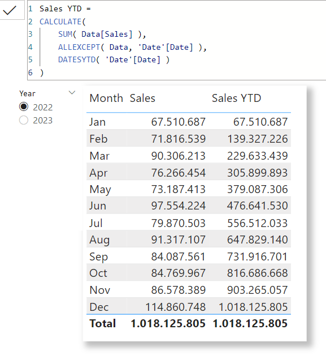
Task: Click the ALLEXCEPT function in the formula
Action: 79,47
